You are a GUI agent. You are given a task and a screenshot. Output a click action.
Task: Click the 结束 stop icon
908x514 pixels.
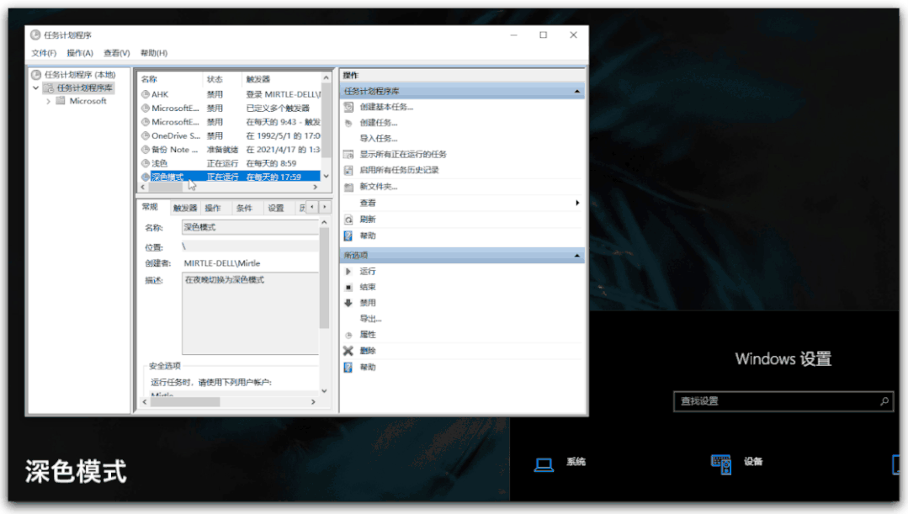[x=348, y=287]
